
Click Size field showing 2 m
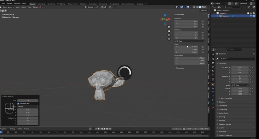(x=28, y=101)
